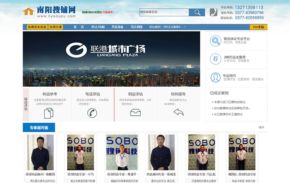This screenshot has height=183, width=290.
Task: Click the person icon beside 专业顾问
Action: [x=215, y=77]
